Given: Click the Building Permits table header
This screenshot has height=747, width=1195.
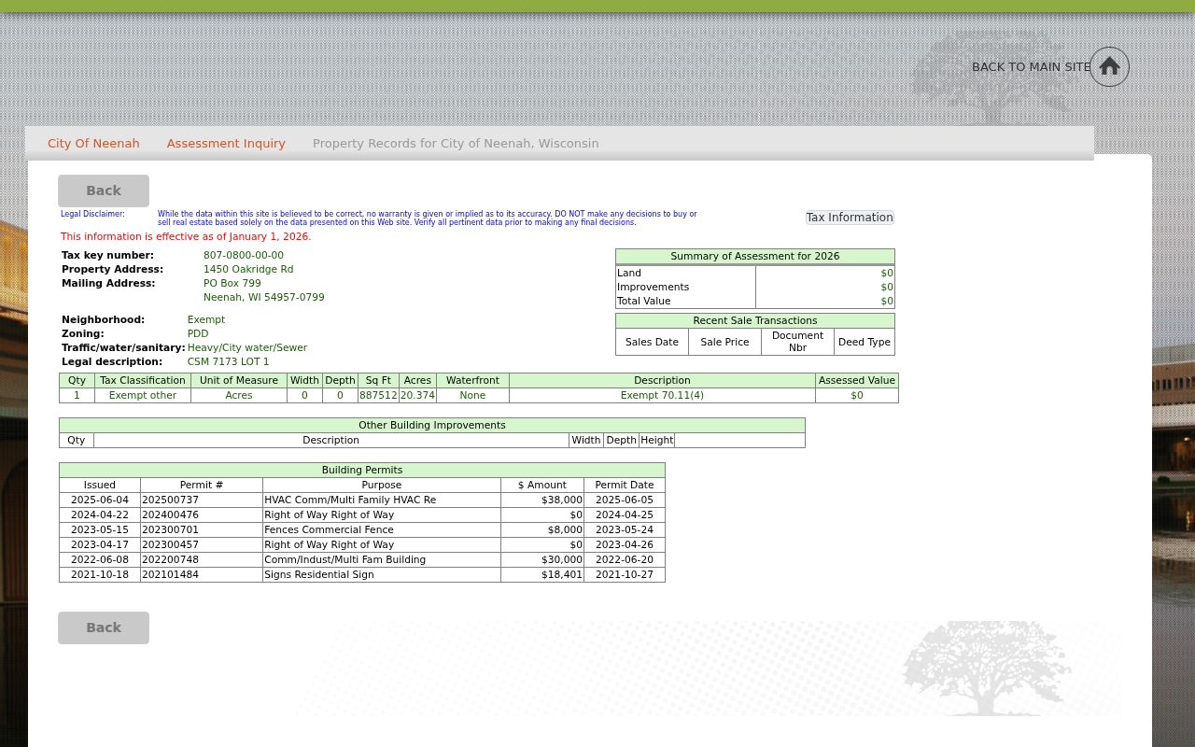Looking at the screenshot, I should [362, 470].
